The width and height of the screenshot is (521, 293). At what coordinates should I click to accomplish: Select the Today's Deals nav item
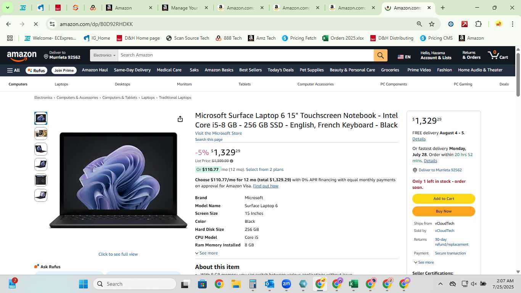click(280, 70)
